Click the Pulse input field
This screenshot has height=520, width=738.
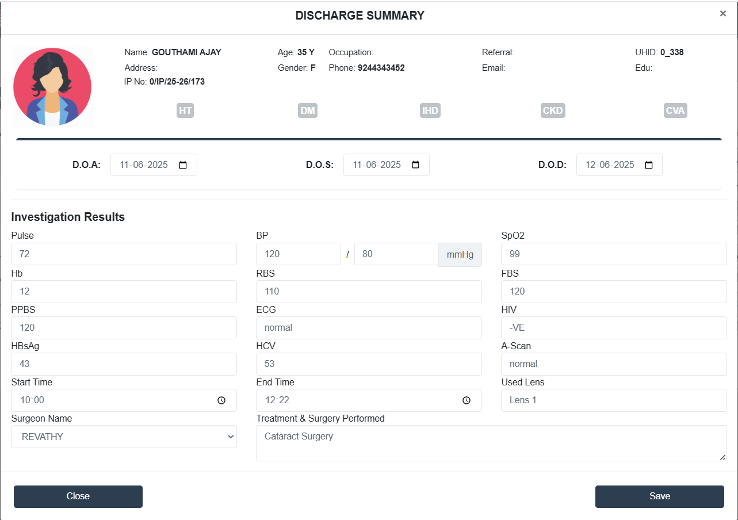tap(124, 254)
